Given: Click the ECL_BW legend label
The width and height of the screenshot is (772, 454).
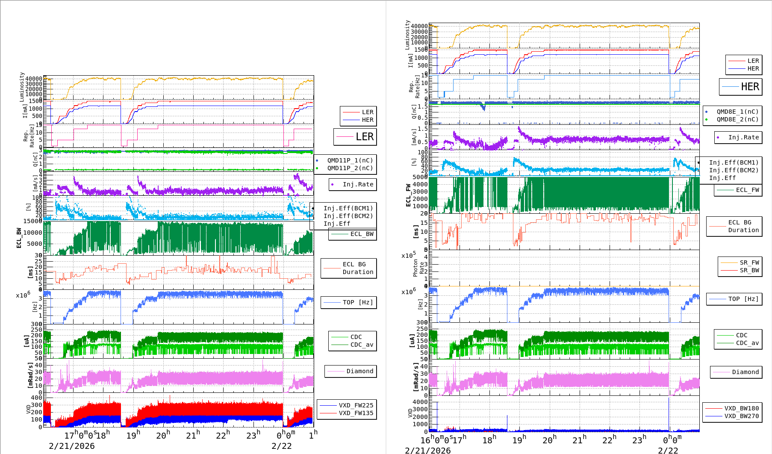Looking at the screenshot, I should (x=361, y=234).
